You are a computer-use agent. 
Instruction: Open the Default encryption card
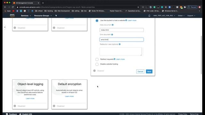pyautogui.click(x=70, y=94)
